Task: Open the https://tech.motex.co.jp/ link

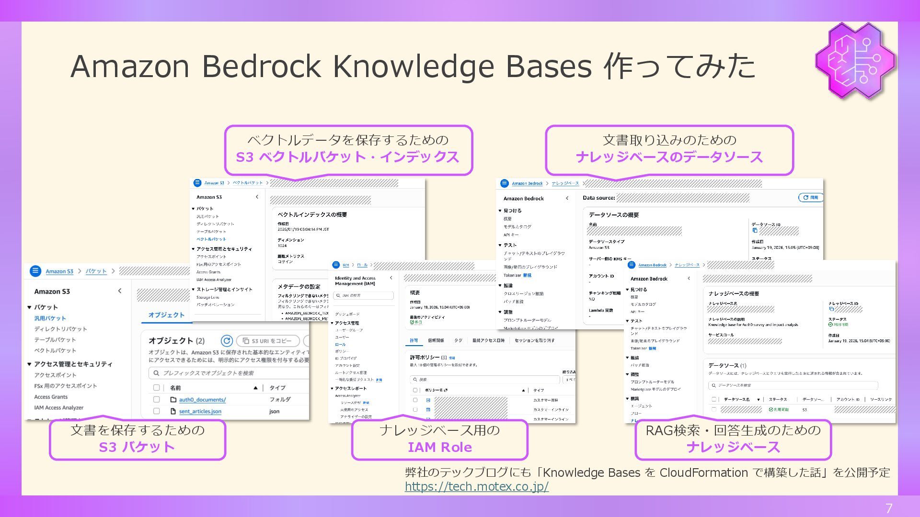Action: pyautogui.click(x=476, y=487)
